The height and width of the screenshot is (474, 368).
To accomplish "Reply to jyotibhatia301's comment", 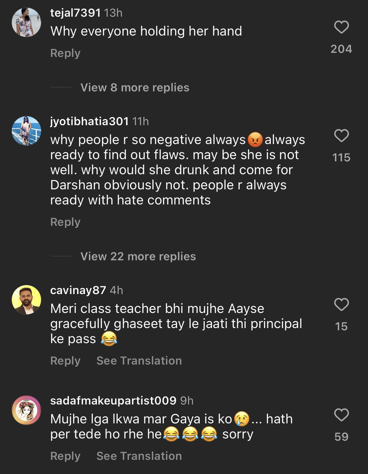I will (x=65, y=222).
